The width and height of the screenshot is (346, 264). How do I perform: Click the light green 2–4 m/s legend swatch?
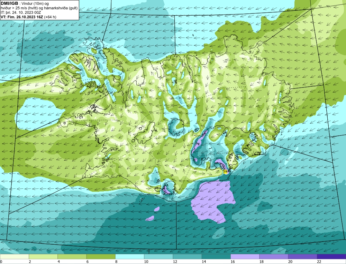coord(43,257)
